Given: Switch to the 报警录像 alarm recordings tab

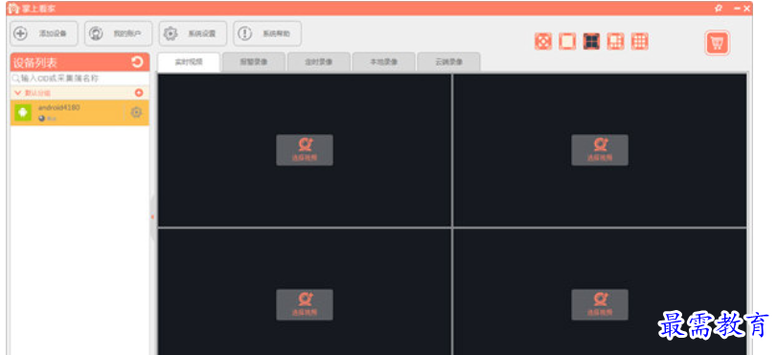Looking at the screenshot, I should tap(254, 62).
